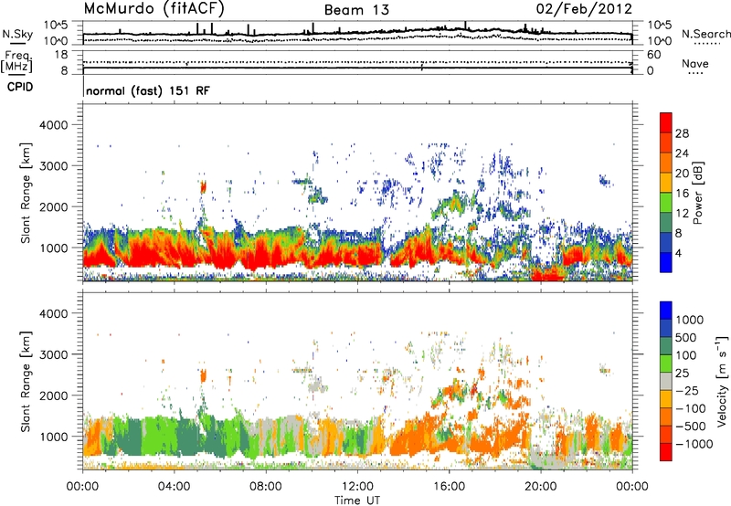This screenshot has width=731, height=506.
Task: Click the McMurdo (fitACF) plot title
Action: click(154, 9)
